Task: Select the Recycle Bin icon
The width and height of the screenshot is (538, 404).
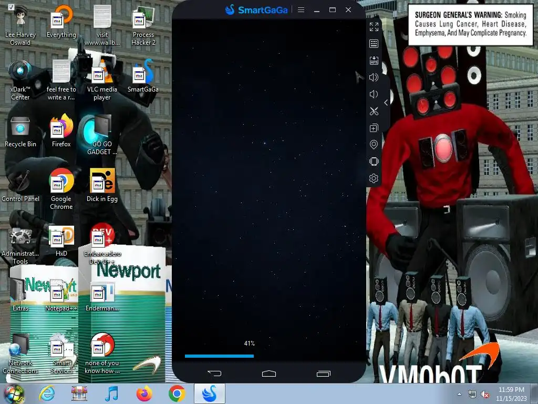Action: tap(20, 131)
